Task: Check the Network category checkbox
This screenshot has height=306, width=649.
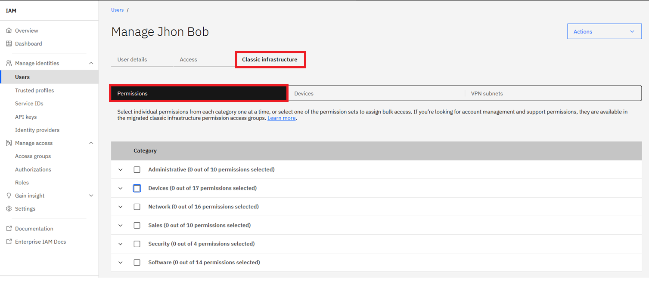Action: [137, 207]
